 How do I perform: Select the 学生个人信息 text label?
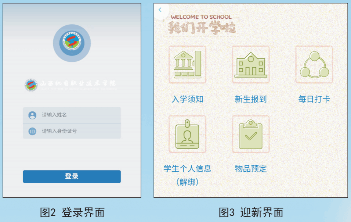[x=187, y=168]
